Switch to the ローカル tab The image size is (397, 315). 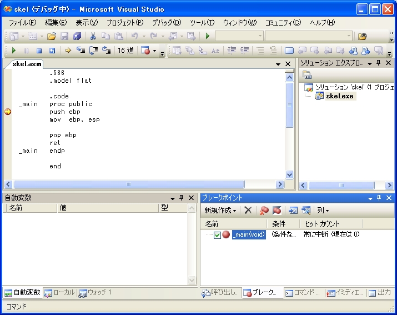click(60, 293)
